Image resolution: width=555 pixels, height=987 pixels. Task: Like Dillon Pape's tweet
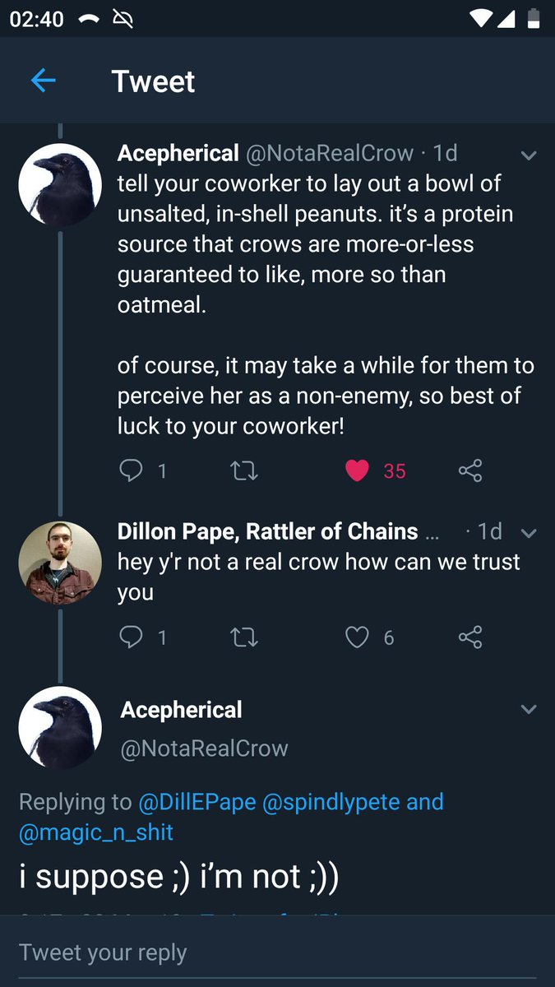(x=357, y=637)
